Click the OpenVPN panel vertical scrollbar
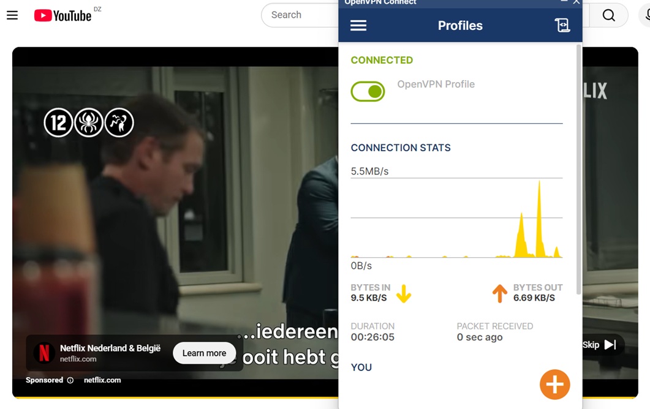This screenshot has width=650, height=409. pos(579,170)
